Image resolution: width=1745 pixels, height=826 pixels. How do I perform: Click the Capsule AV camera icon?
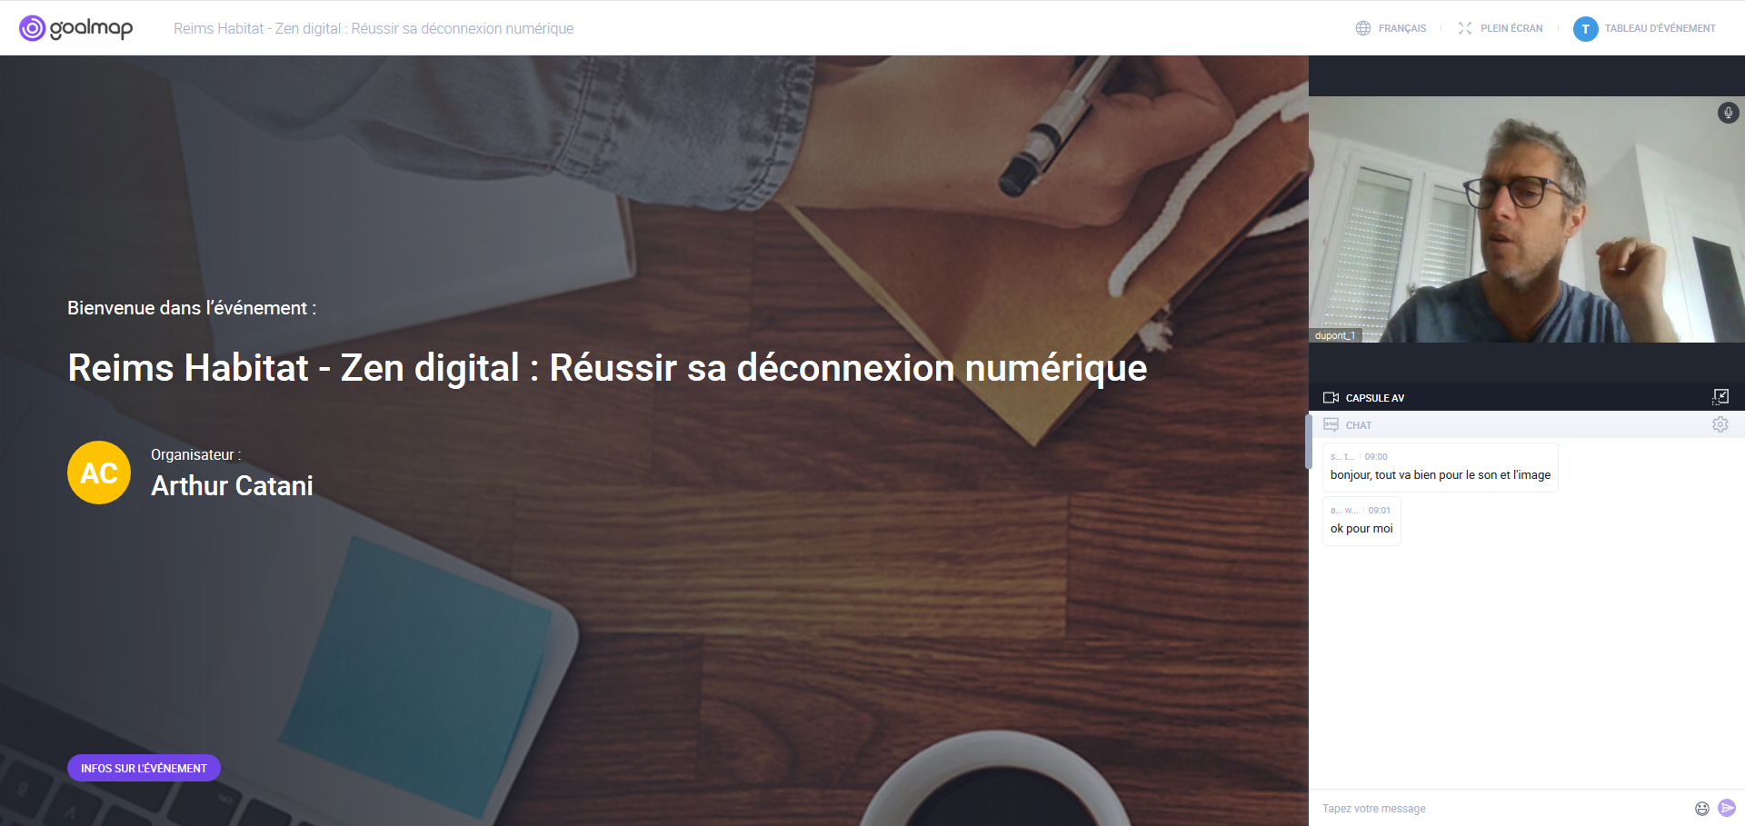pyautogui.click(x=1331, y=398)
